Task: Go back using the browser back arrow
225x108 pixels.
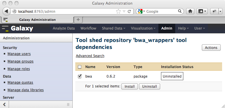Action: pos(6,11)
